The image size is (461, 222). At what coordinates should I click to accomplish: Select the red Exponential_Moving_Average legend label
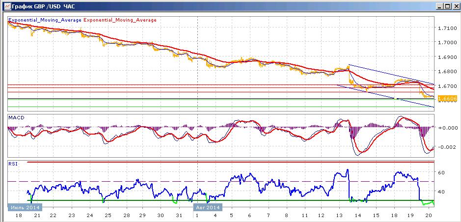120,20
